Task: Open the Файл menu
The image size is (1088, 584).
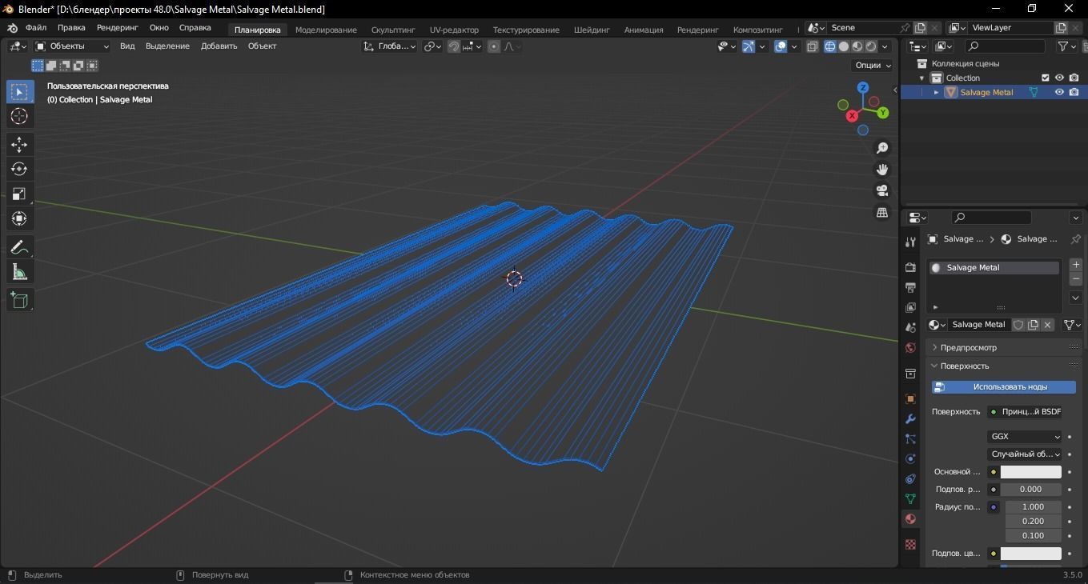Action: [x=36, y=28]
